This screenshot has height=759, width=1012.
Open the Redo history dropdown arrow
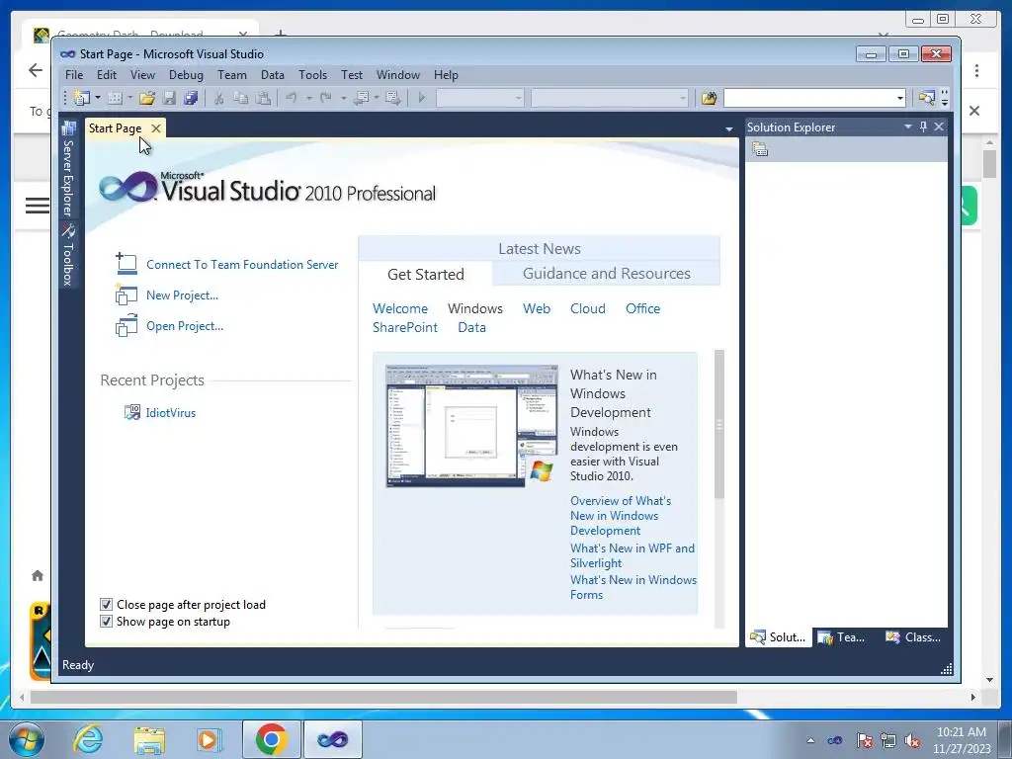tap(343, 98)
